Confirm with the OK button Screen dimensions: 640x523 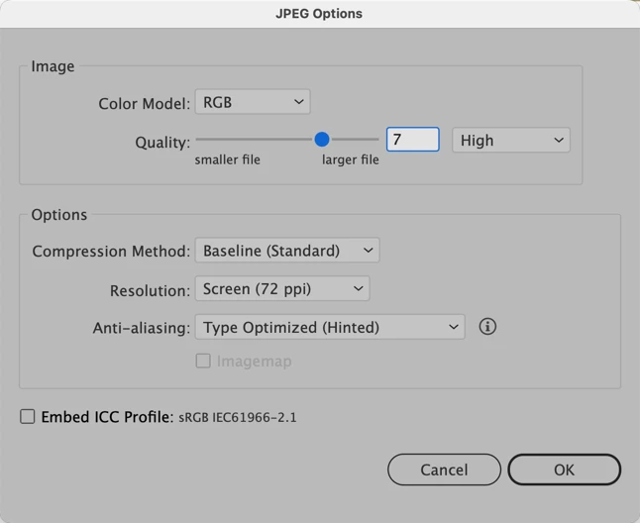coord(564,470)
